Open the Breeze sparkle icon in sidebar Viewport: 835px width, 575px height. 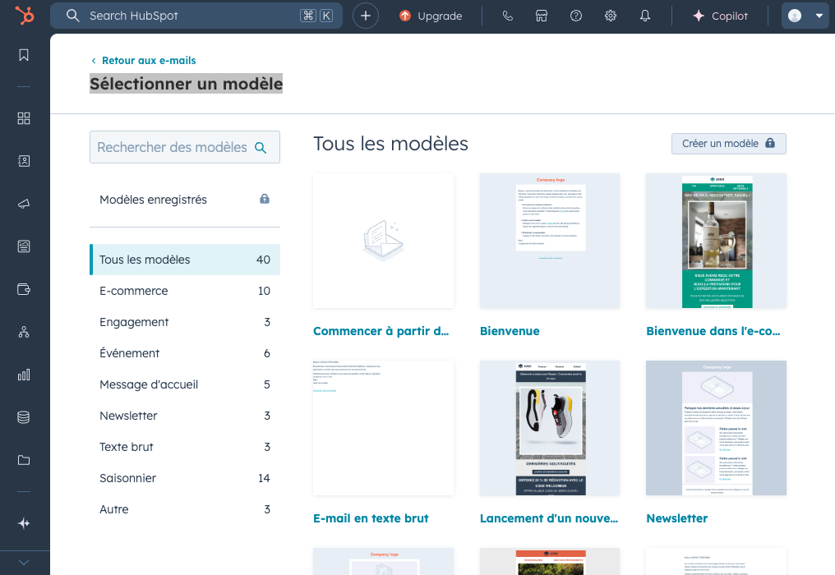24,523
